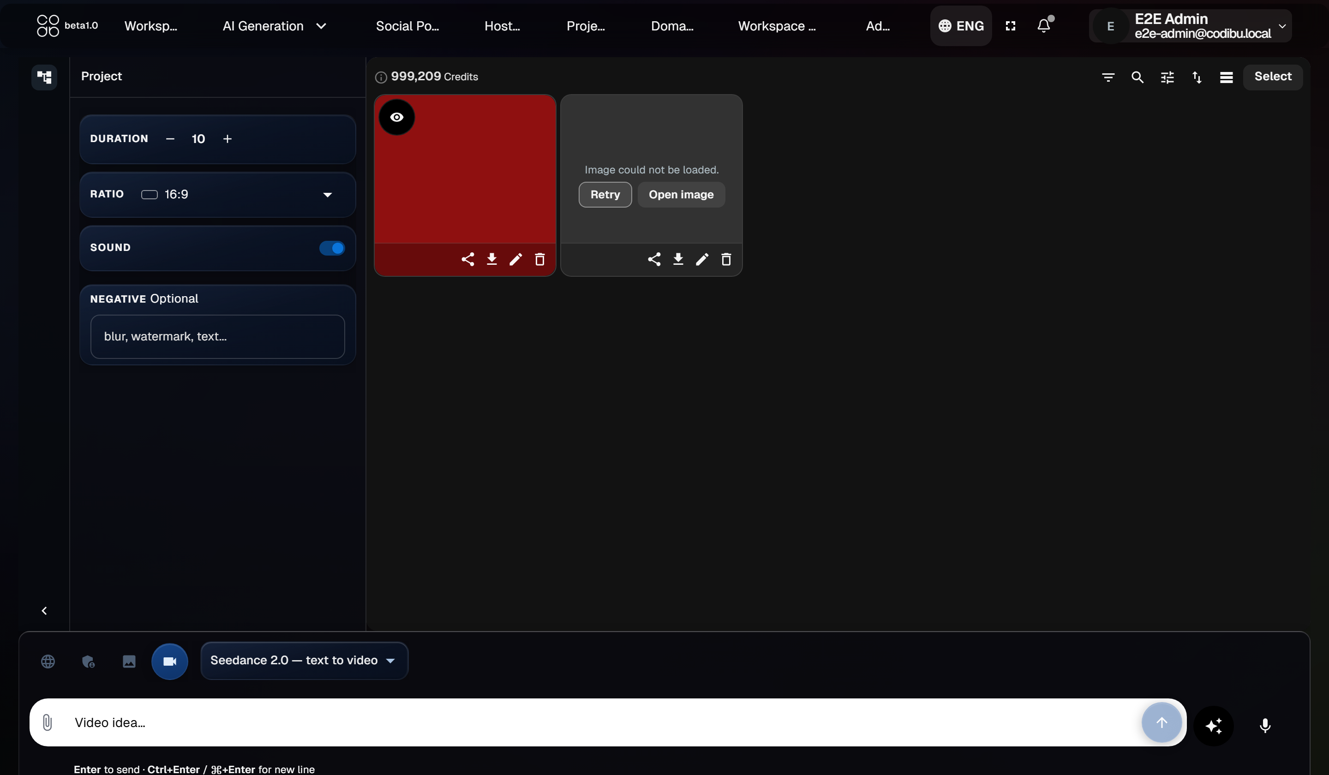The image size is (1329, 775).
Task: Open the gallery search magnifier icon
Action: click(x=1137, y=77)
